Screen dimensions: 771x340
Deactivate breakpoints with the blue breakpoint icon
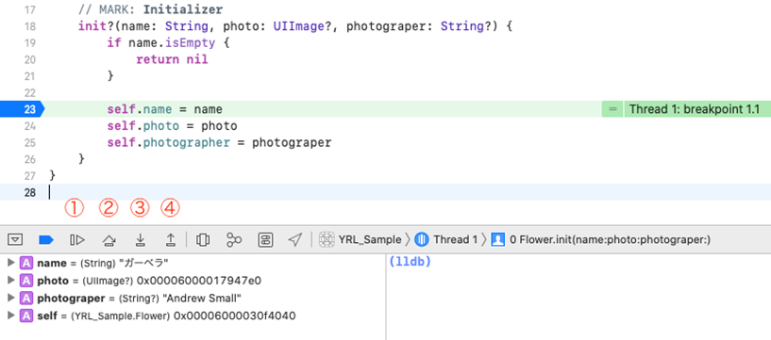(x=46, y=240)
